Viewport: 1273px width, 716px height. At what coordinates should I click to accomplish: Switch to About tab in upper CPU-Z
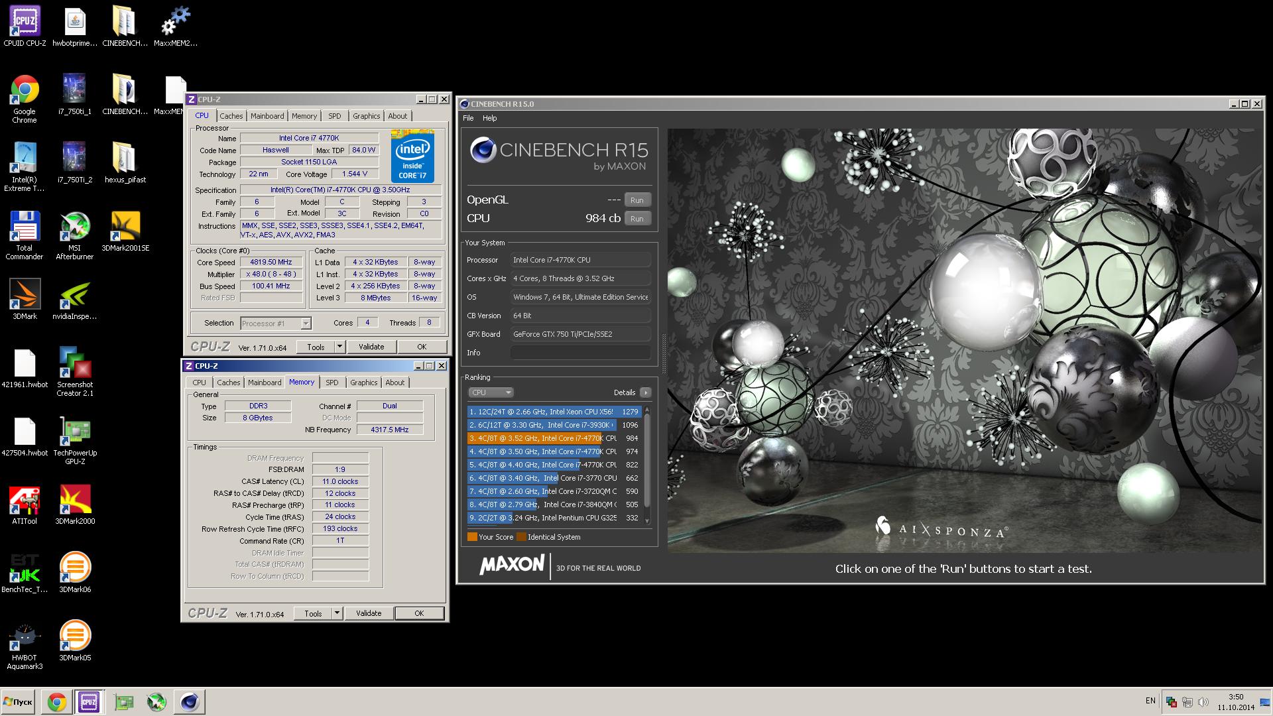pyautogui.click(x=398, y=116)
